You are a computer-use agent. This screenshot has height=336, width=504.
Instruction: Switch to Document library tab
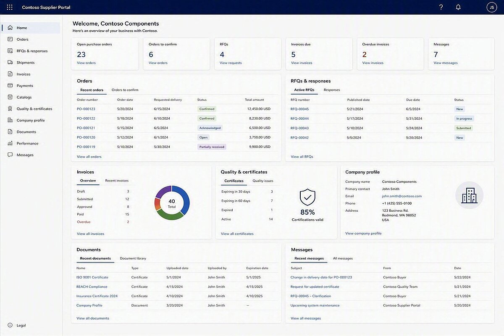point(133,258)
